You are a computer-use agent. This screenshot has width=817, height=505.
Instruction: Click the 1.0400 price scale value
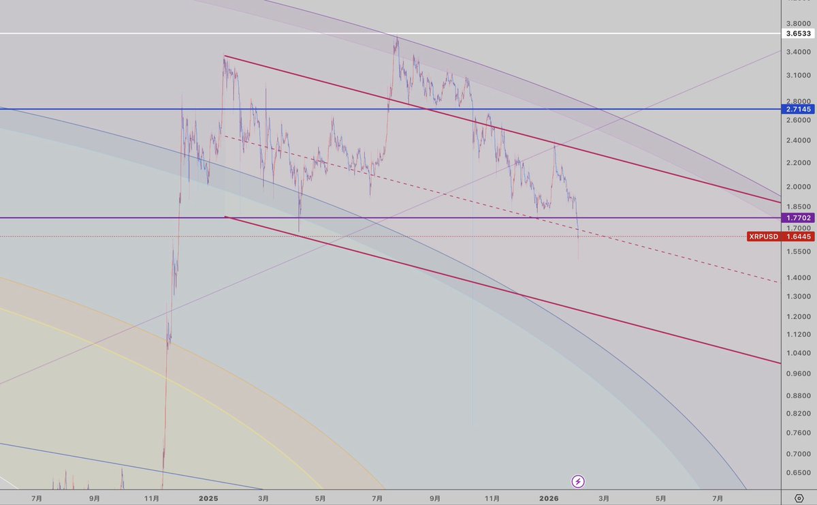pyautogui.click(x=797, y=353)
